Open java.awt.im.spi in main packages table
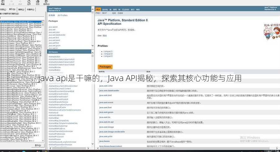280x152 pixels. 106,122
